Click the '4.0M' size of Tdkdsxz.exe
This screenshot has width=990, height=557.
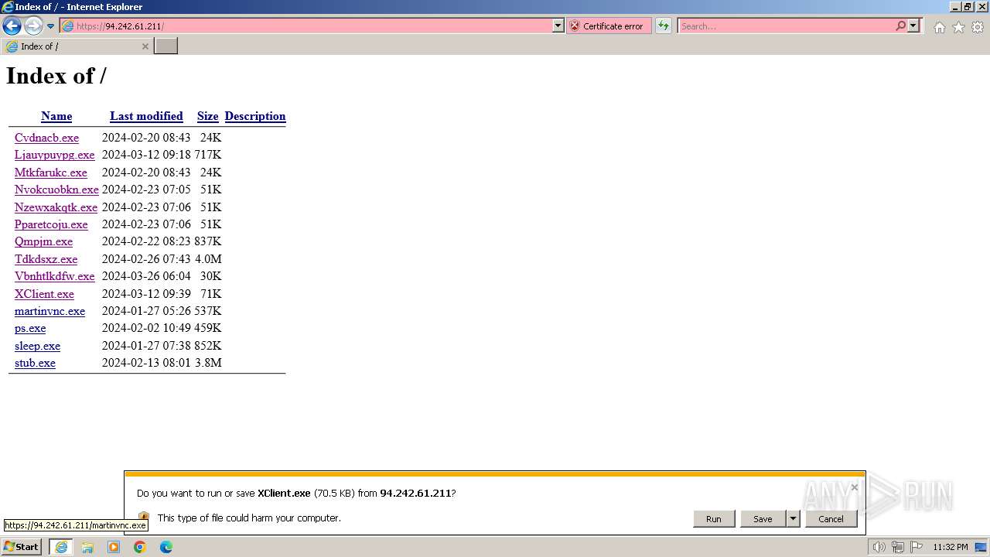[208, 259]
